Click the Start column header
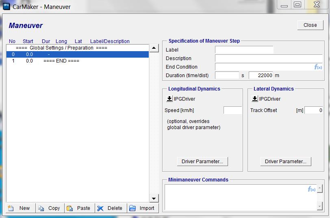This screenshot has height=218, width=330. (28, 41)
